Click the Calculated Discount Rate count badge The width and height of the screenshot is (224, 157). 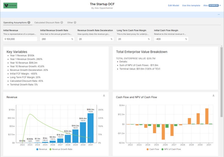(62, 22)
